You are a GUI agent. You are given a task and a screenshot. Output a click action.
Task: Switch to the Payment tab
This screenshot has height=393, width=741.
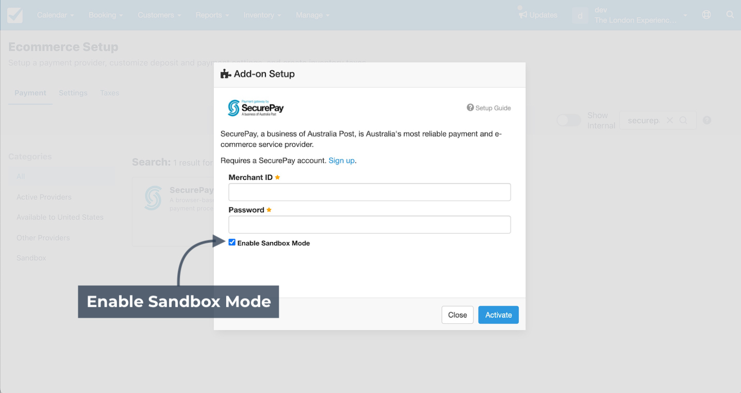click(x=30, y=93)
